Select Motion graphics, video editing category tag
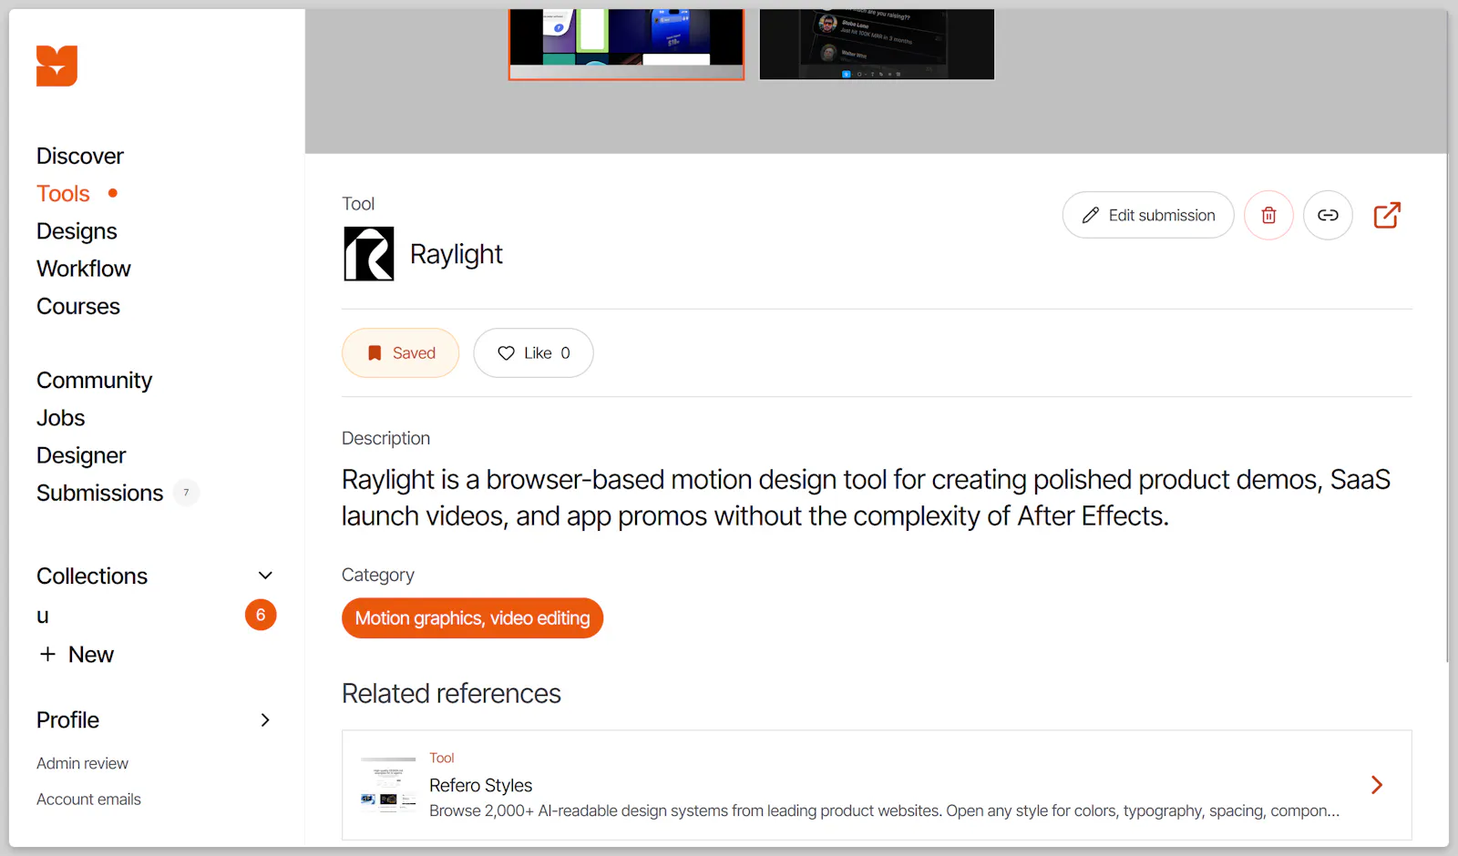This screenshot has width=1458, height=856. pos(472,618)
